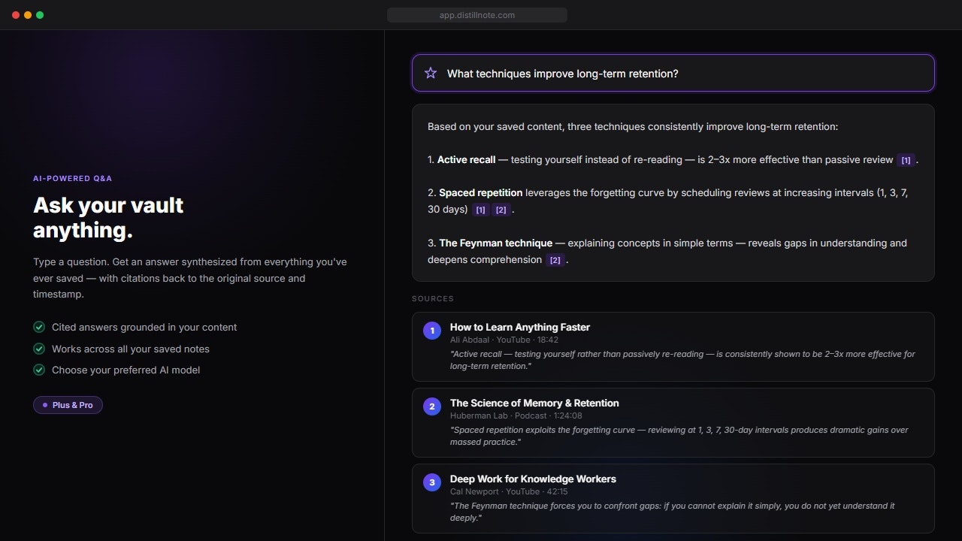This screenshot has width=962, height=541.
Task: Click the AI-Powered Q&A label
Action: point(72,178)
